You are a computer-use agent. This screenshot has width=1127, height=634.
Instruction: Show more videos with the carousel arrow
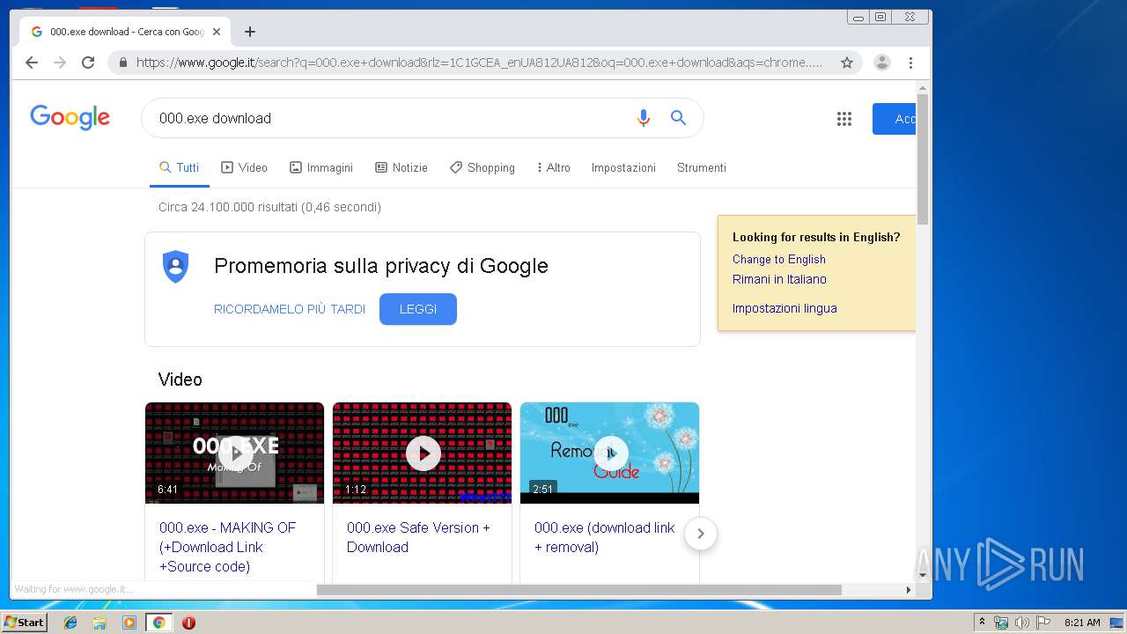[x=701, y=534]
